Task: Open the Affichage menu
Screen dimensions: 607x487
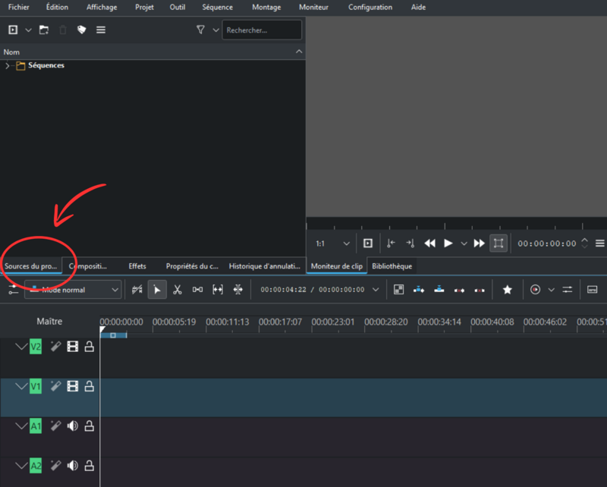Action: (x=102, y=7)
